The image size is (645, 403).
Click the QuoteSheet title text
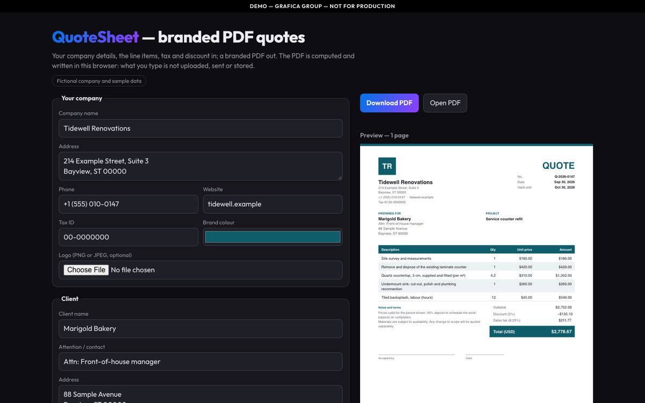coord(96,37)
